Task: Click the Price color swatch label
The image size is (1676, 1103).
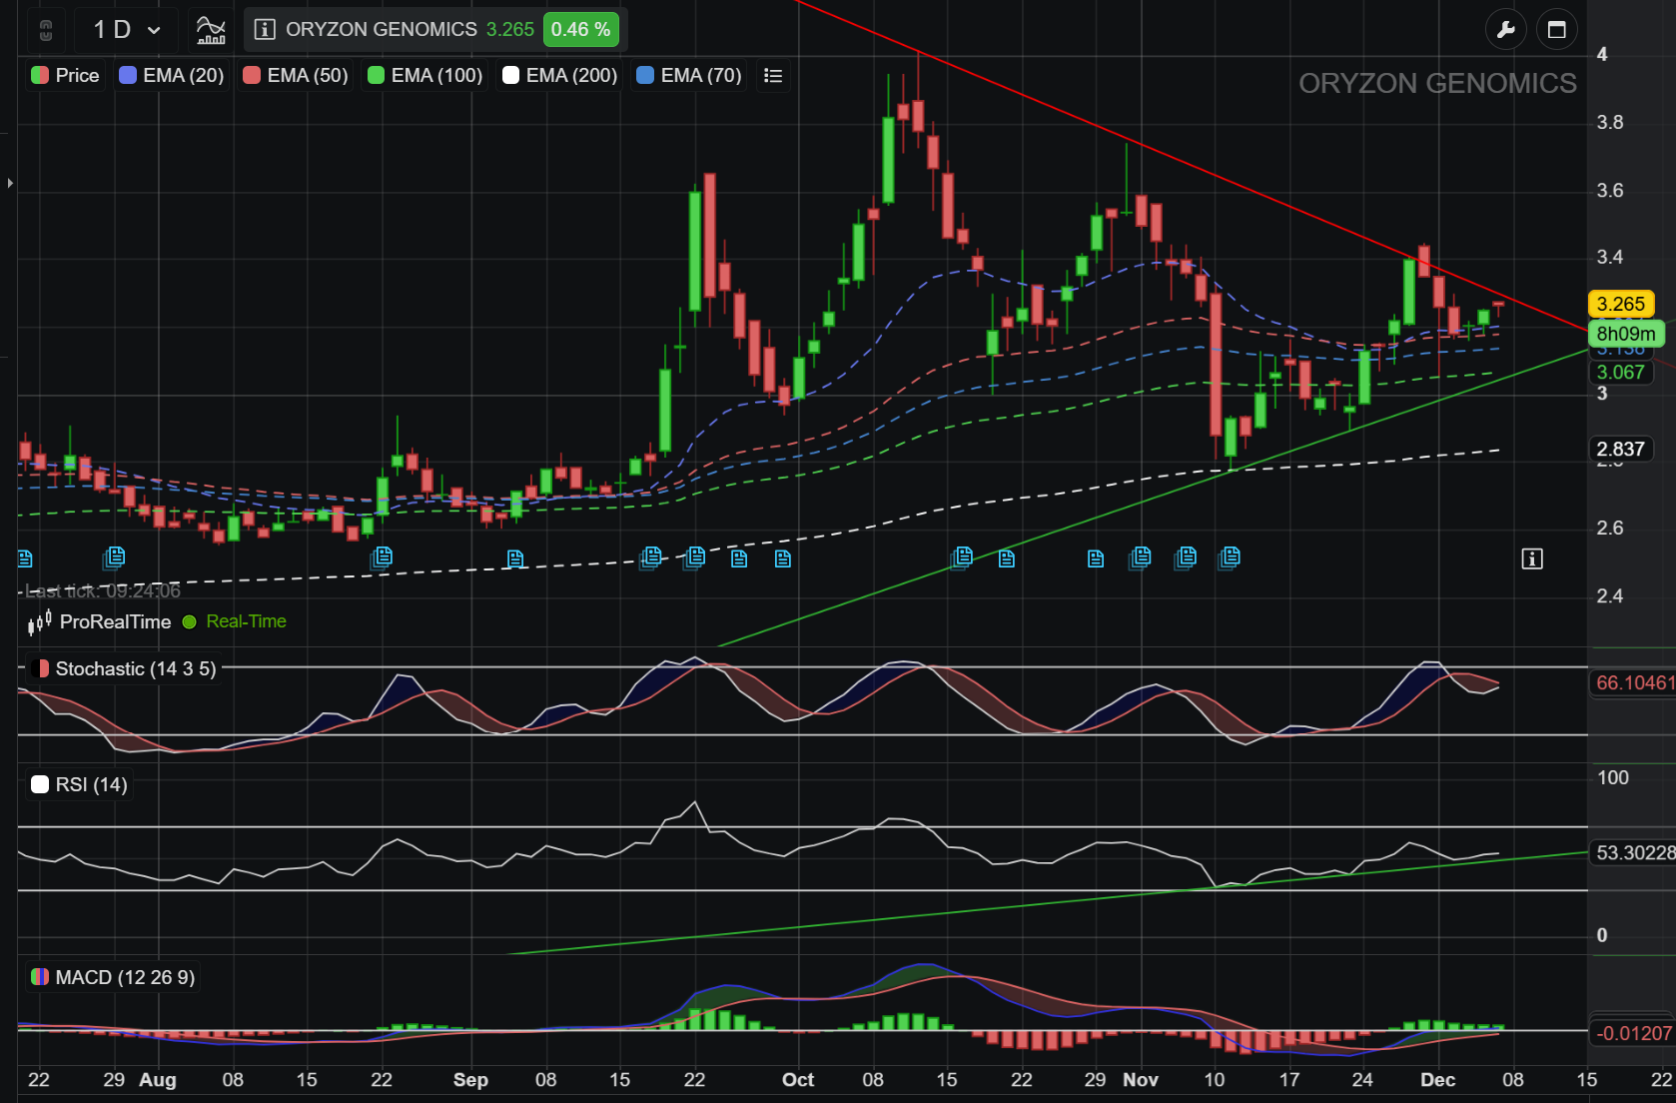Action: (65, 76)
